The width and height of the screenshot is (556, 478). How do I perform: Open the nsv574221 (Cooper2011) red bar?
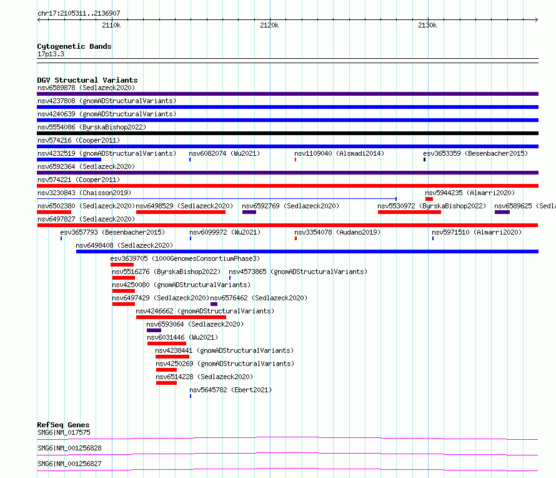(x=287, y=186)
